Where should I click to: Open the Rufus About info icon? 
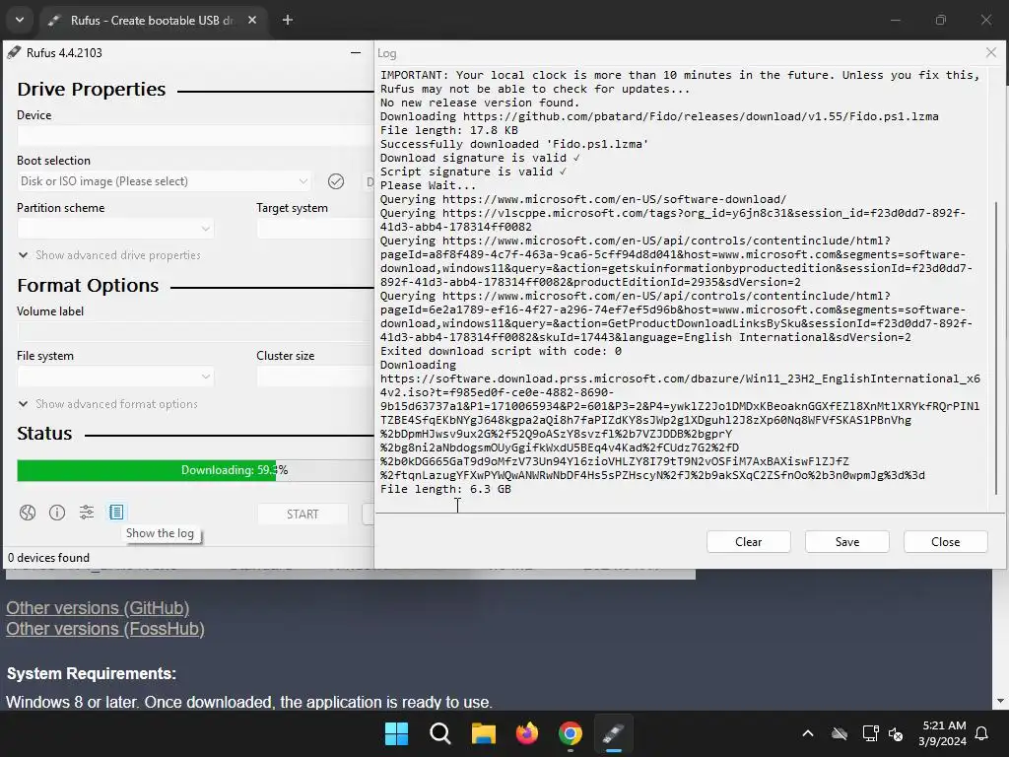point(57,513)
